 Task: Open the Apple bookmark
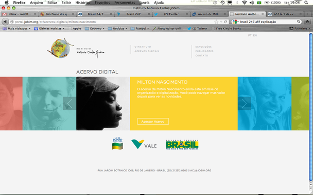click(75, 28)
